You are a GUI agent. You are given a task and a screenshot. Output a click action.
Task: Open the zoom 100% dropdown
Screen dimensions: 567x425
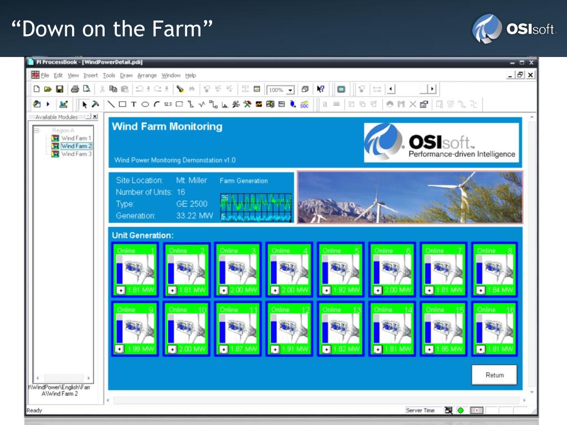290,90
